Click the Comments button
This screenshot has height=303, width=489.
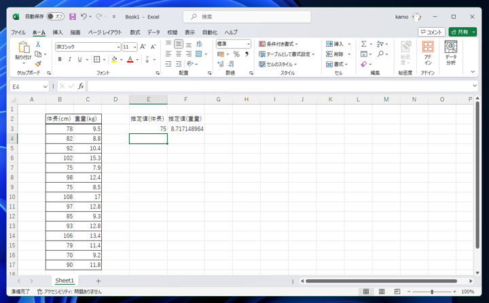431,32
